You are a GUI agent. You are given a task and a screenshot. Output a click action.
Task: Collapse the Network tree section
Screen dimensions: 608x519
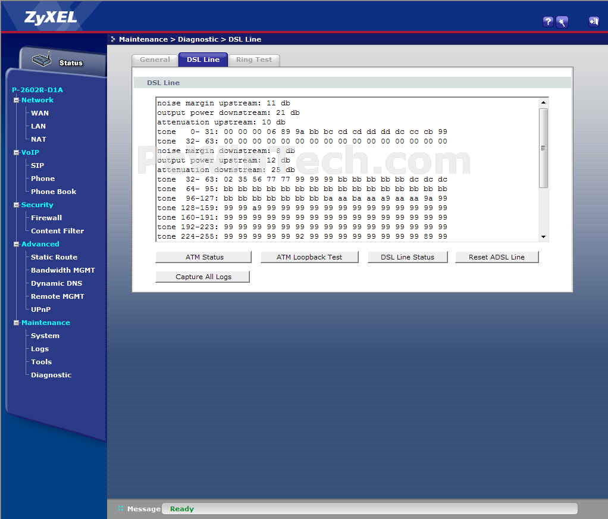coord(16,100)
